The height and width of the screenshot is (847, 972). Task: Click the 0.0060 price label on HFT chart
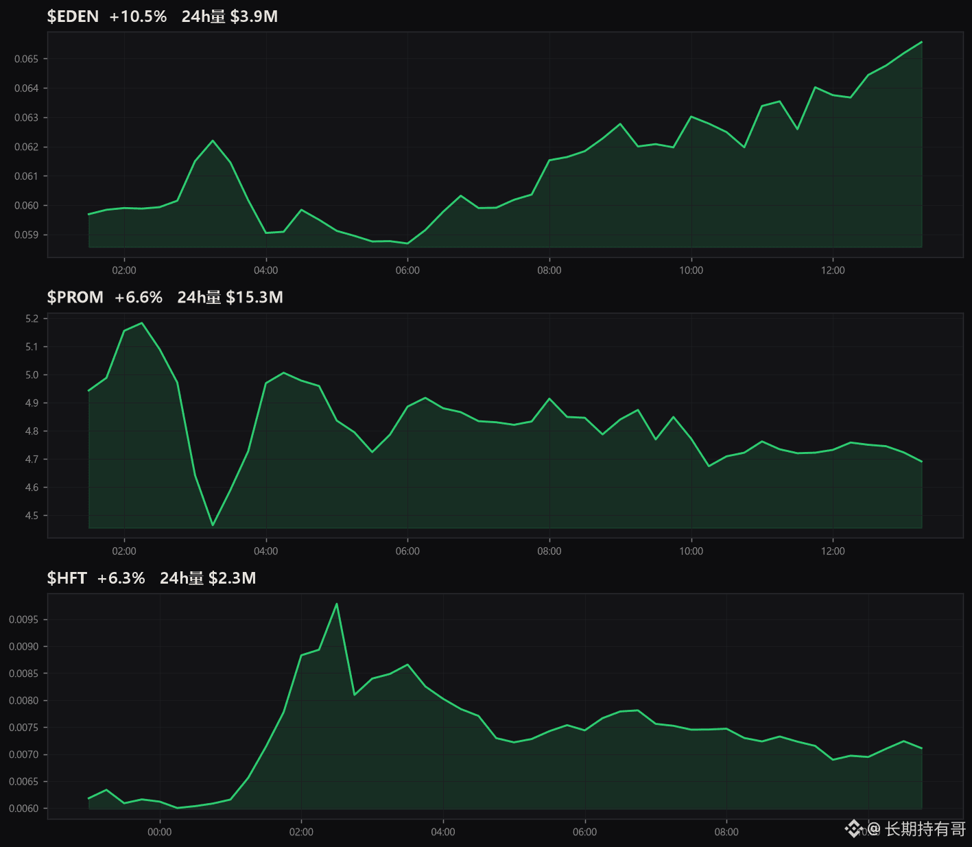[24, 809]
